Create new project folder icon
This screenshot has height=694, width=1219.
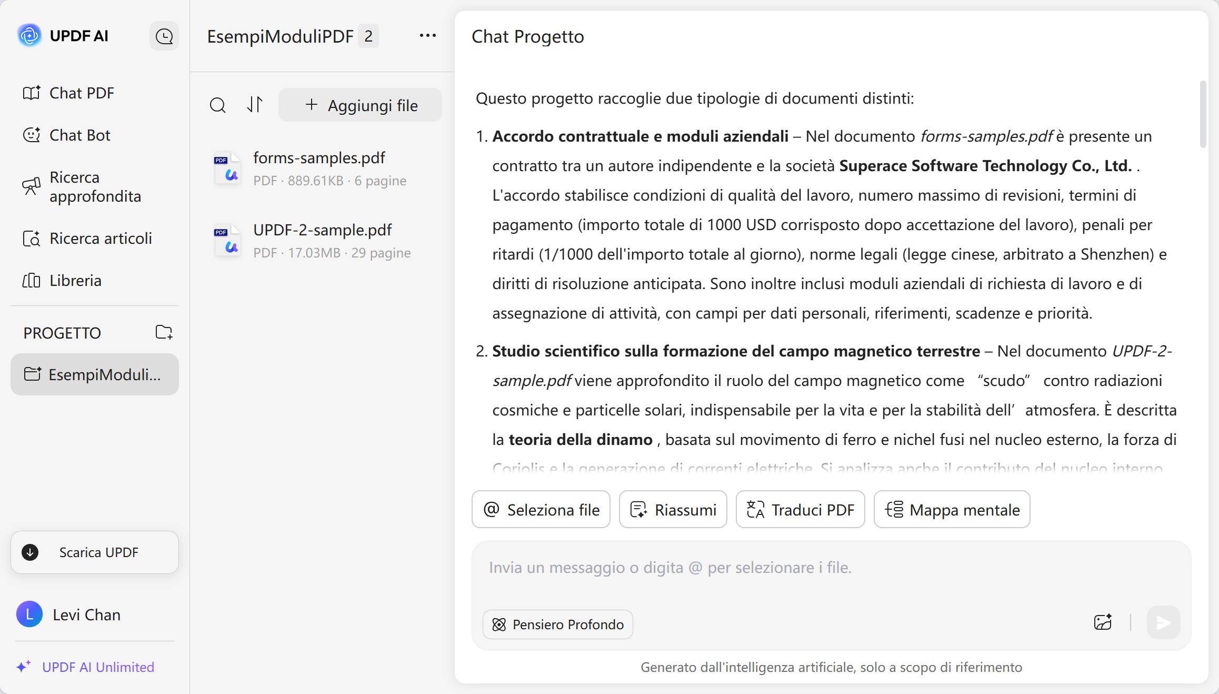(x=164, y=332)
